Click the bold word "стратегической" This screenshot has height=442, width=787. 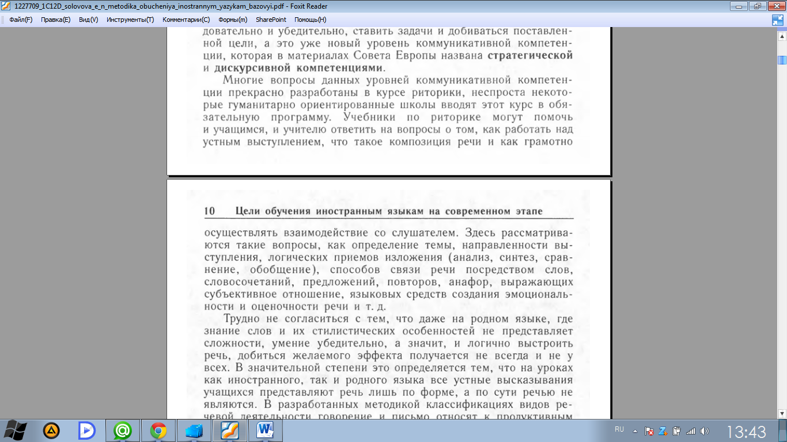tap(530, 56)
